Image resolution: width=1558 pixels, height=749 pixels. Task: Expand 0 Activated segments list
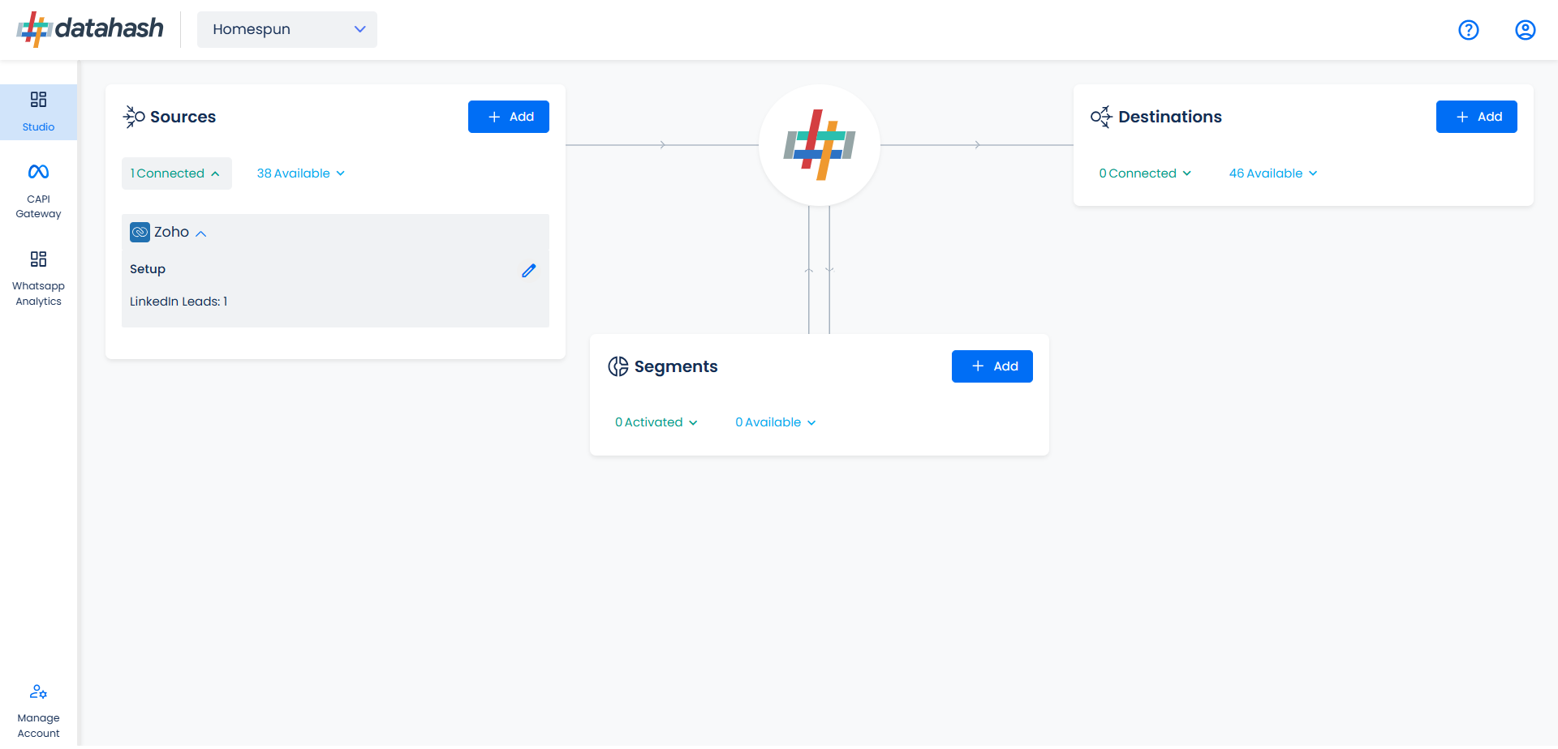coord(656,422)
